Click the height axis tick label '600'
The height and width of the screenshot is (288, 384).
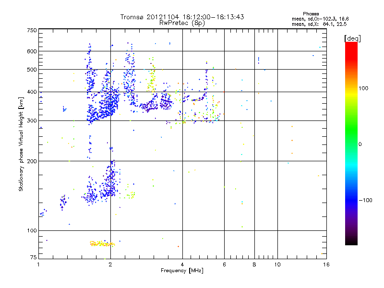pos(32,51)
